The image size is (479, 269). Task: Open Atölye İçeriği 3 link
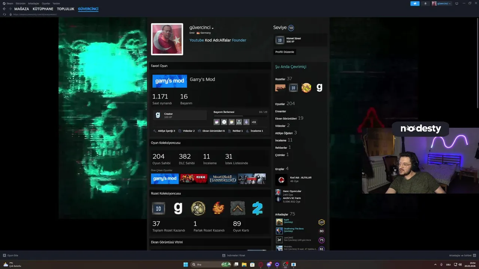click(x=164, y=131)
